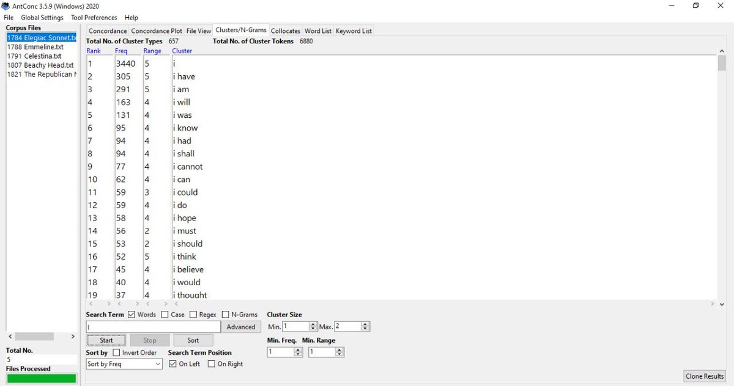The width and height of the screenshot is (734, 386).
Task: Check the N-Grams option
Action: [226, 315]
